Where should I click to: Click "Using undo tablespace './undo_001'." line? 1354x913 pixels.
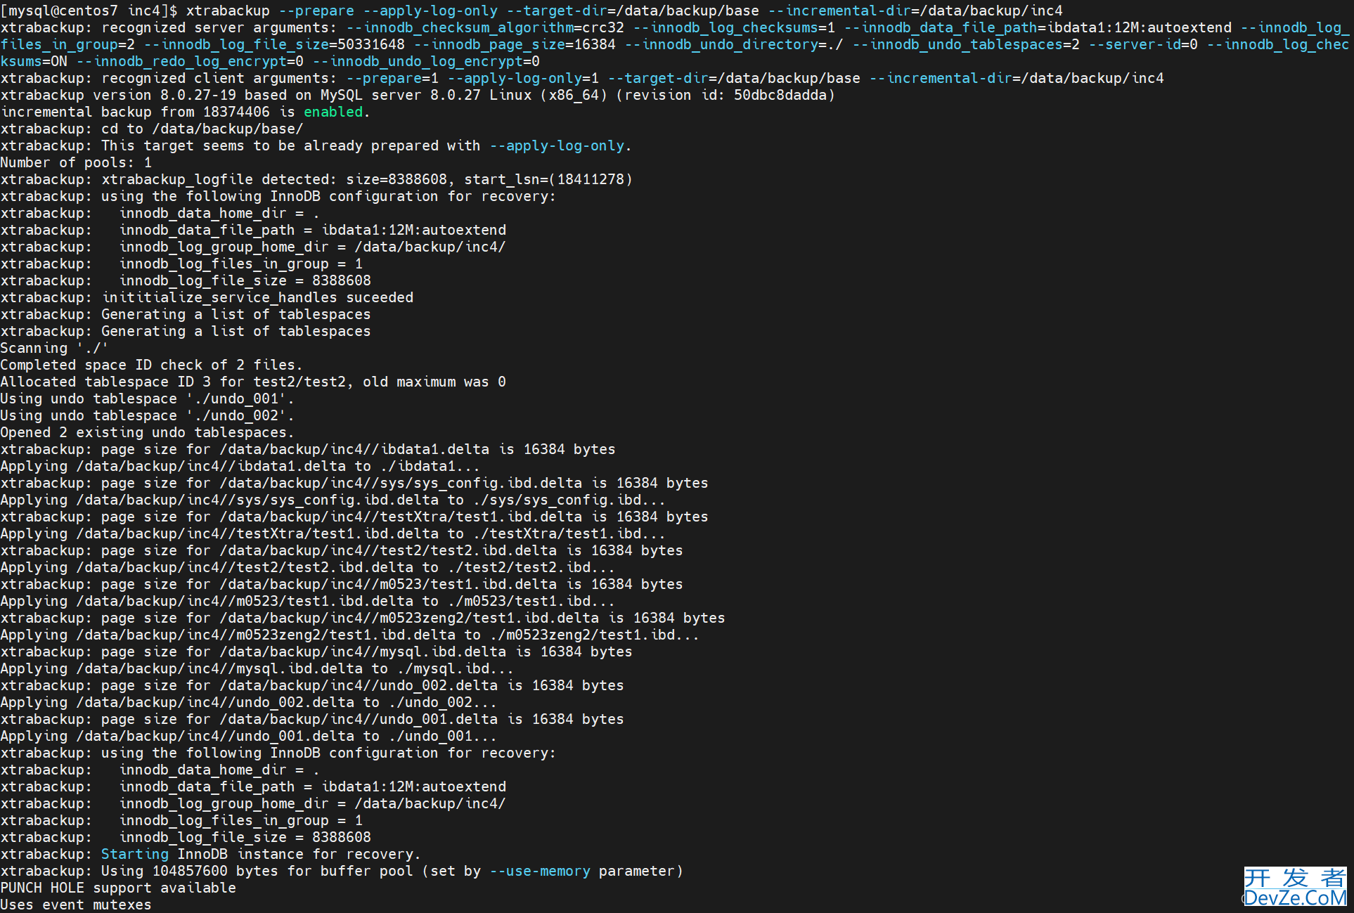tap(147, 399)
